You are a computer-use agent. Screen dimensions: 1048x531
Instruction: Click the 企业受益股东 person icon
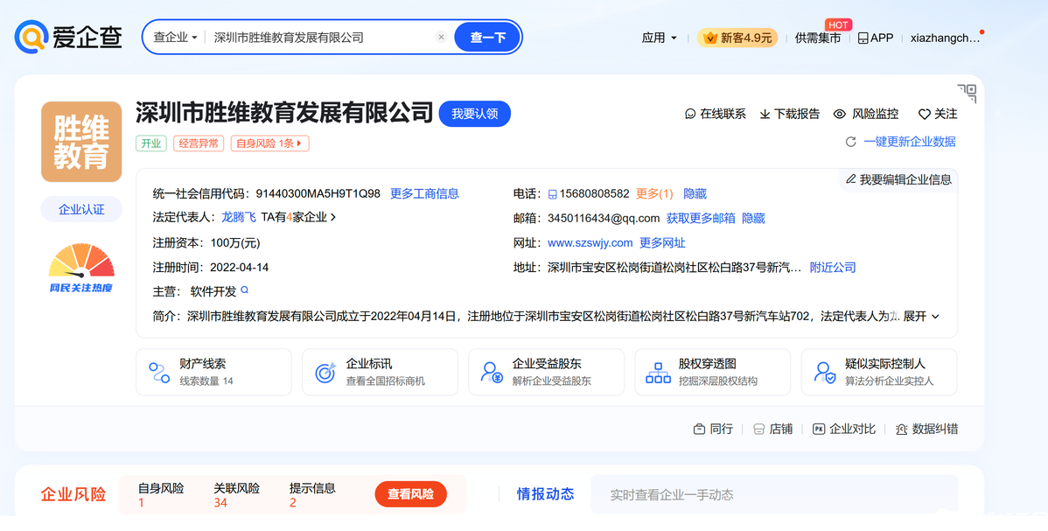(492, 373)
